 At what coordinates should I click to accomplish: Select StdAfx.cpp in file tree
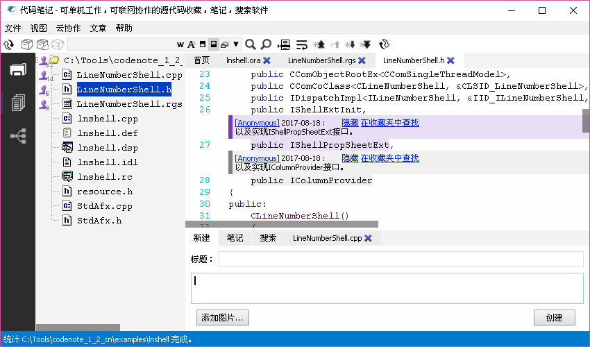[x=105, y=206]
